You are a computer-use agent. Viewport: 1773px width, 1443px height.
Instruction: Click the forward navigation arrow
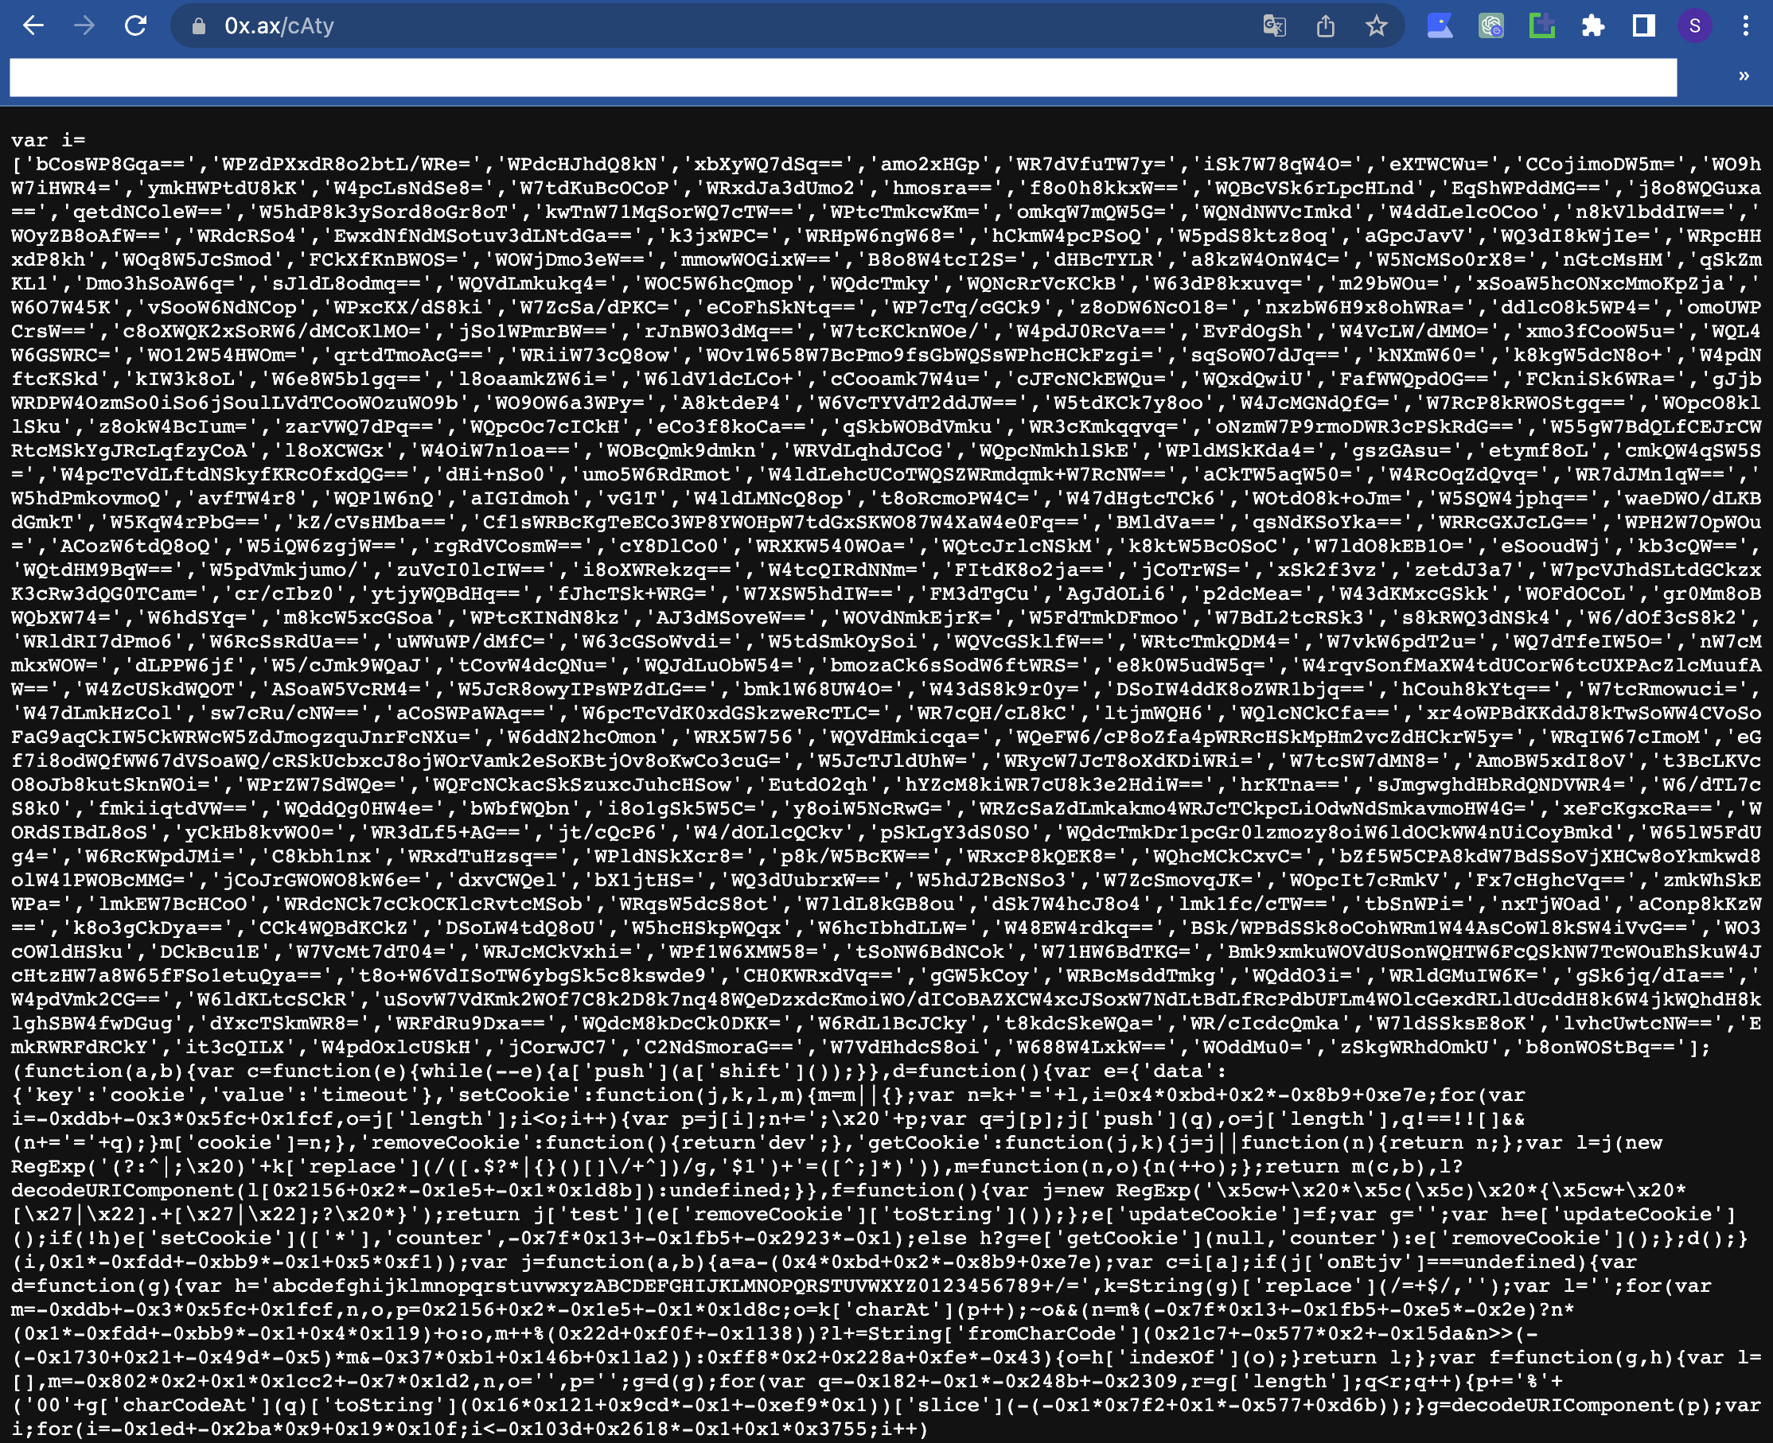tap(84, 25)
